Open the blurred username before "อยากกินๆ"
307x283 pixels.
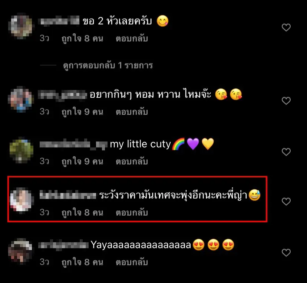coord(63,95)
